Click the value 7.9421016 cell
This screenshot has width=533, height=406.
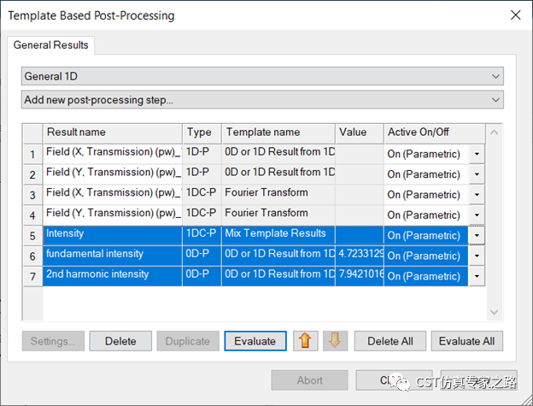(360, 274)
